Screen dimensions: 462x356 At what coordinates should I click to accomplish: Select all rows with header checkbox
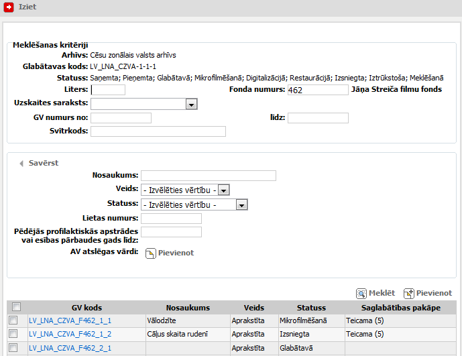pyautogui.click(x=17, y=307)
